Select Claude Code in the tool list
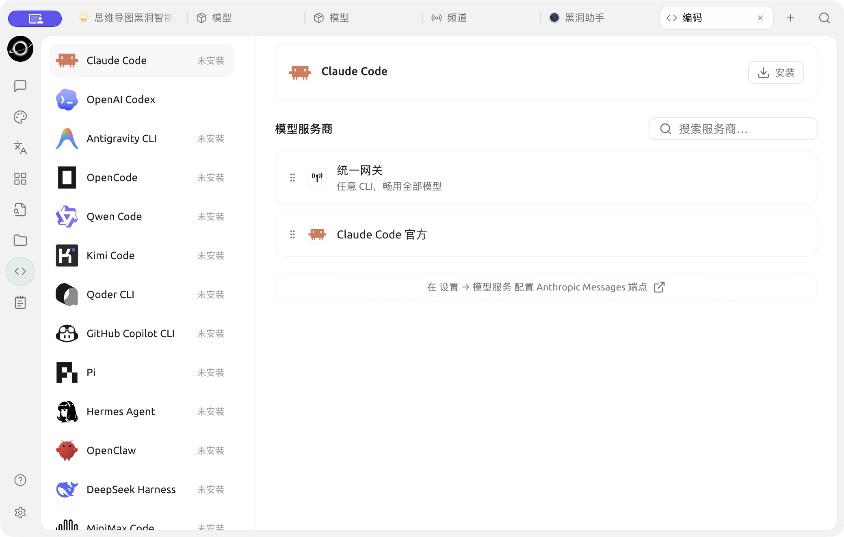The image size is (844, 537). tap(141, 61)
